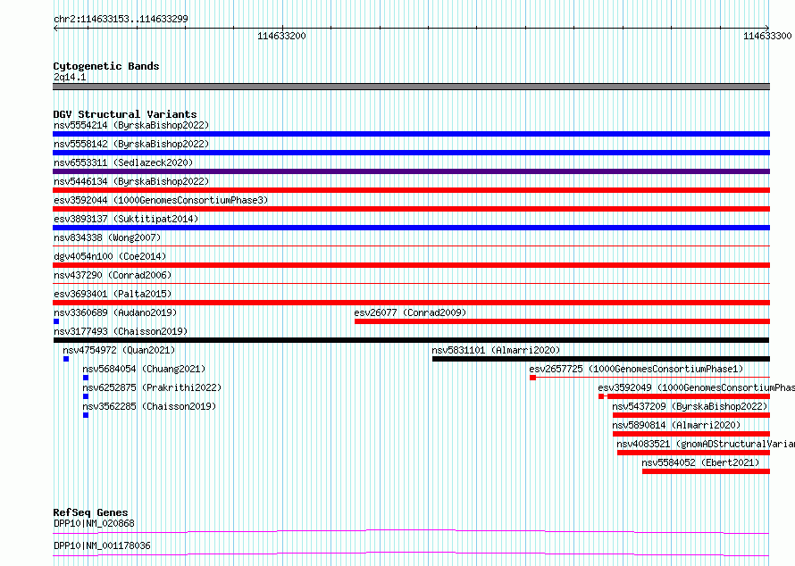Open the nsv6252875 (Prakrithi2022) label
Screen dimensions: 795x566
152,387
